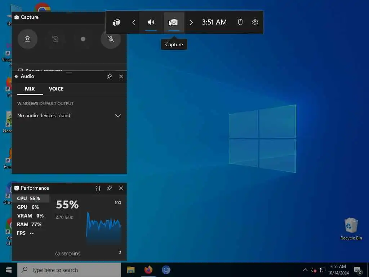Click the 2.70 GHz value
This screenshot has width=369, height=277.
coord(64,217)
